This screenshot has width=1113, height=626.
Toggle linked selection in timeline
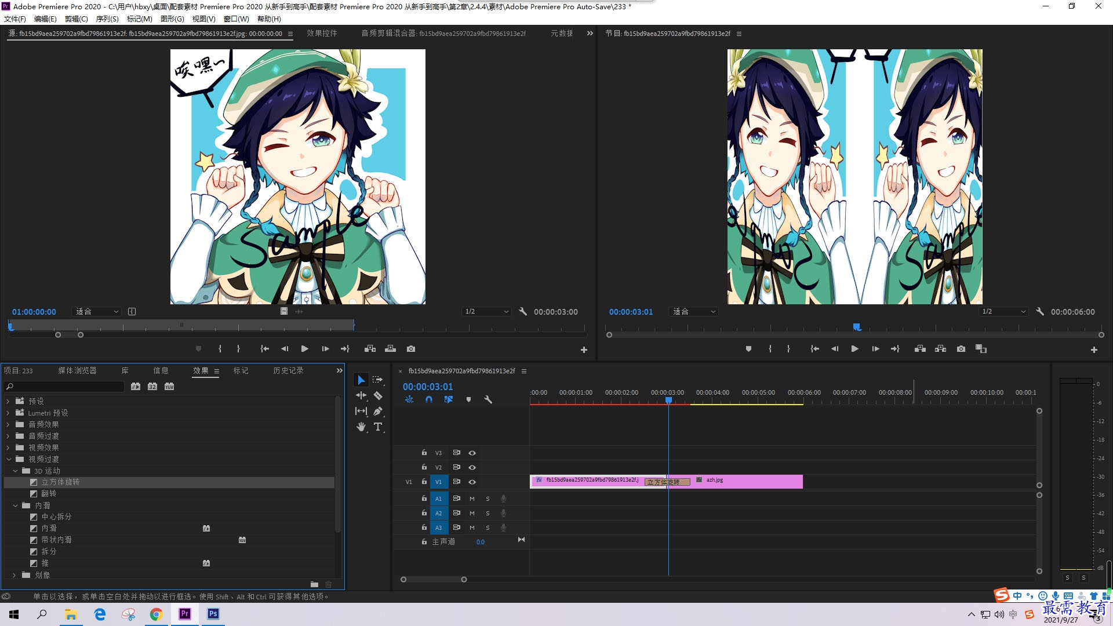pos(449,399)
